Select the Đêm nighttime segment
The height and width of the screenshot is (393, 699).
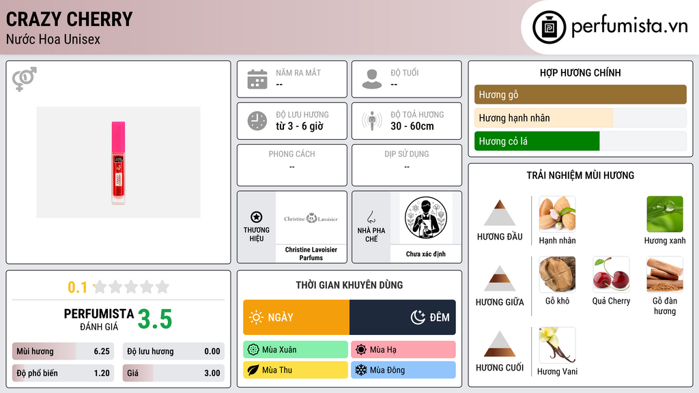(x=403, y=317)
